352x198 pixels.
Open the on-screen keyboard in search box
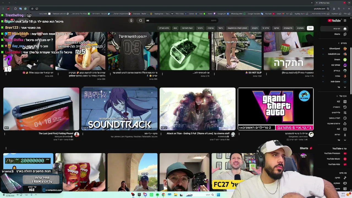(148, 20)
